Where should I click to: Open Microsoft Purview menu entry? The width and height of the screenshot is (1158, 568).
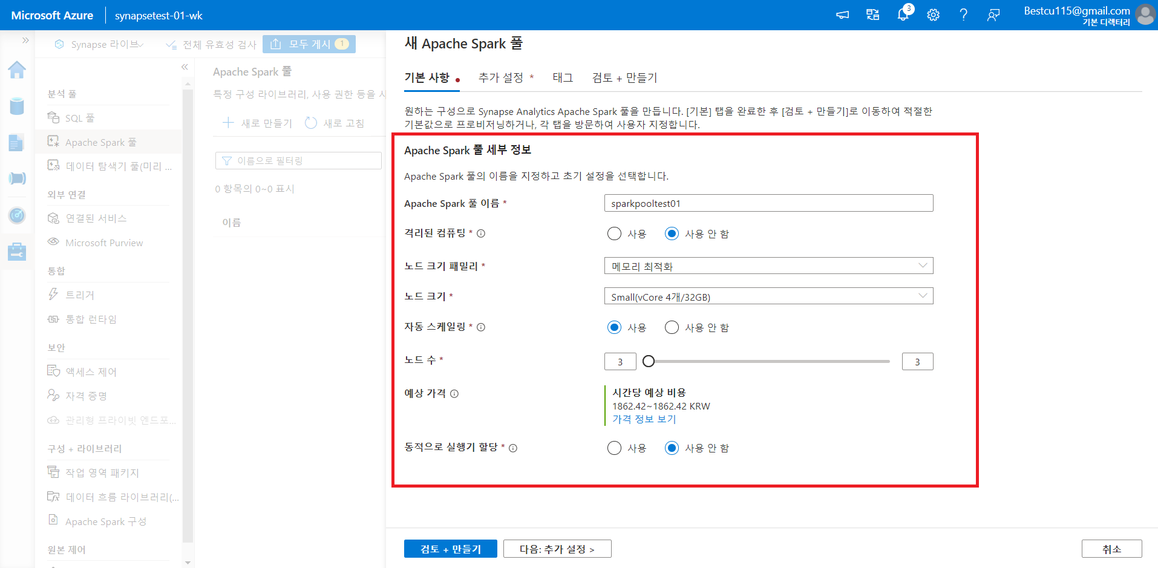[x=108, y=243]
